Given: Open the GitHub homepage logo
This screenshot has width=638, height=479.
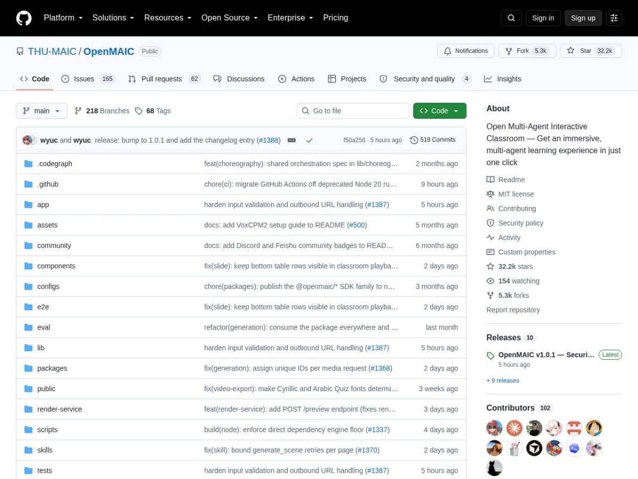Looking at the screenshot, I should 24,18.
